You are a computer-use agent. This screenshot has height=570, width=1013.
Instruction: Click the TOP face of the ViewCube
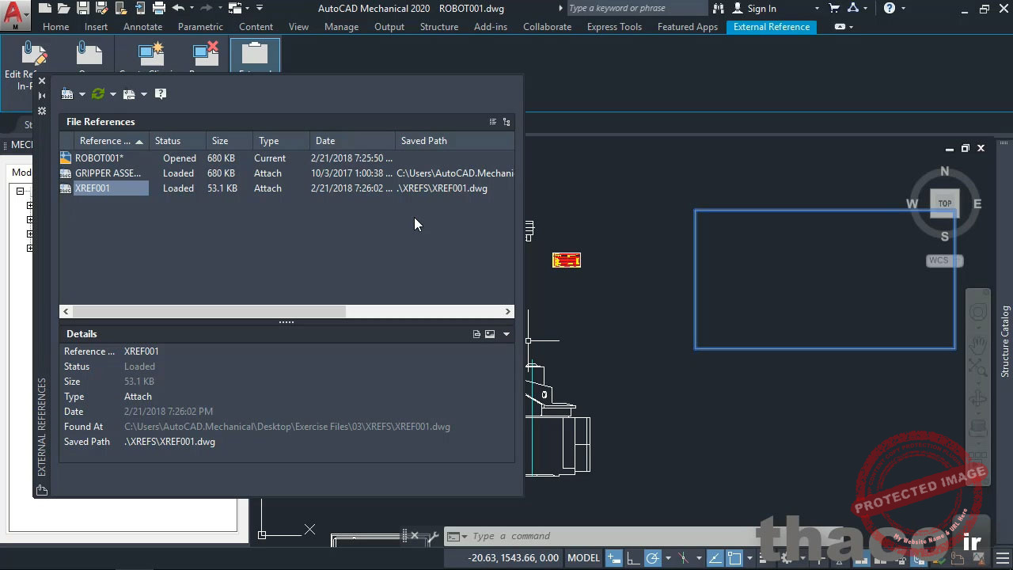945,203
